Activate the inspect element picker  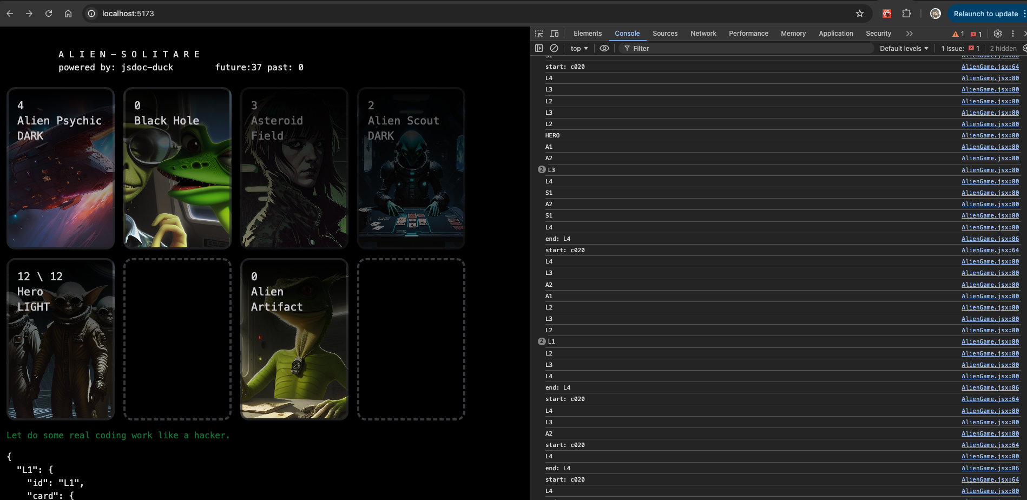click(x=539, y=34)
